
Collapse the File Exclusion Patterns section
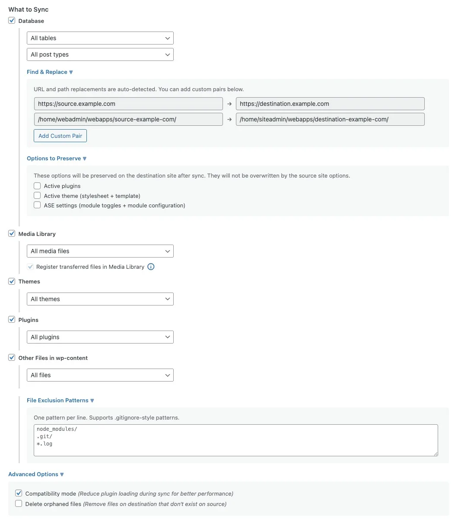point(60,401)
